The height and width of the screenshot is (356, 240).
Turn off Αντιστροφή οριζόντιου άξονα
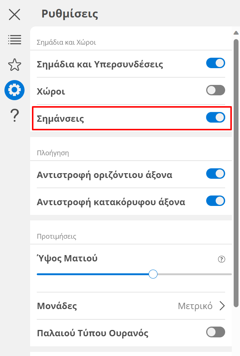(x=215, y=174)
